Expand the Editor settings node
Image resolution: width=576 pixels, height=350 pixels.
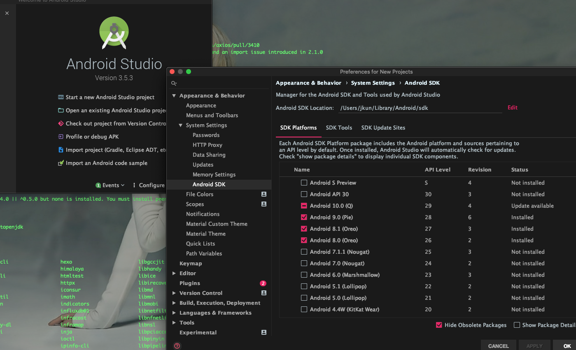[x=174, y=273]
